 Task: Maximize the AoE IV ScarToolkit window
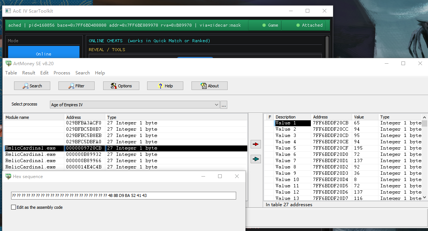308,11
